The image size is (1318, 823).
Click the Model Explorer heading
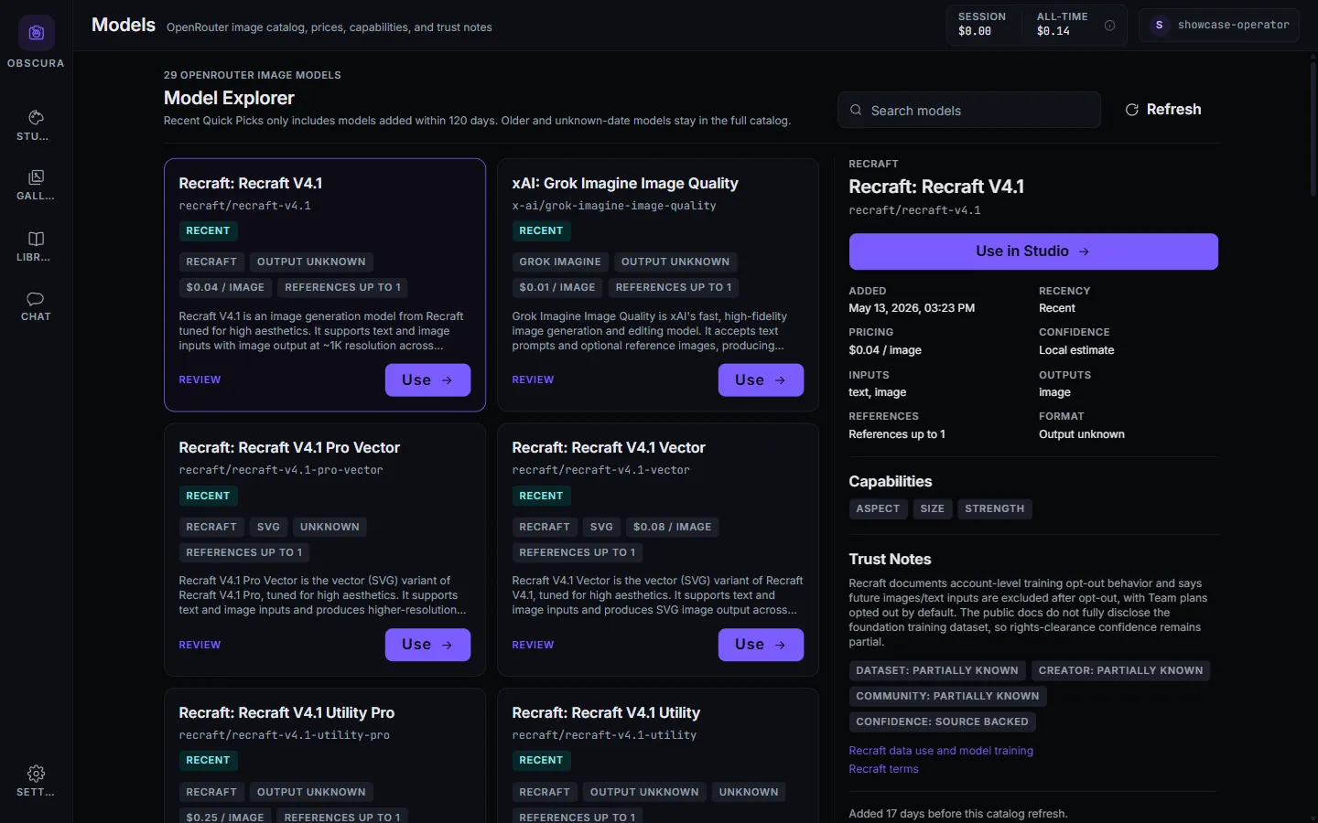click(229, 98)
